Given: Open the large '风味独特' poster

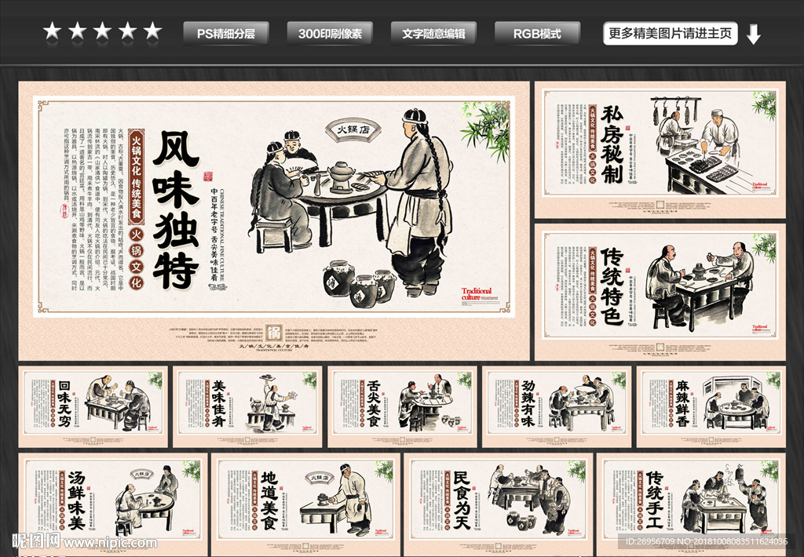Looking at the screenshot, I should click(x=274, y=221).
